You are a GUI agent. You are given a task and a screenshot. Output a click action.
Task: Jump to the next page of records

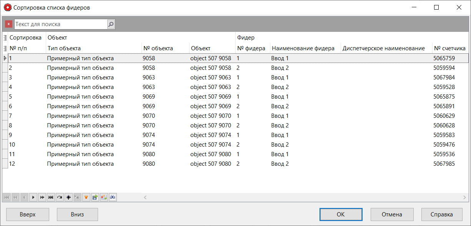[42, 197]
